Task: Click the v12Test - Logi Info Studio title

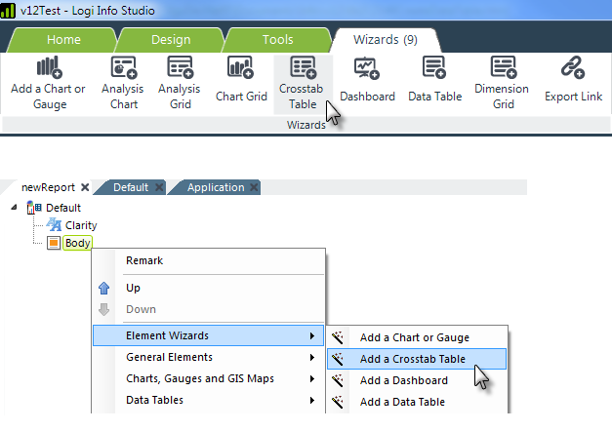Action: (x=88, y=11)
